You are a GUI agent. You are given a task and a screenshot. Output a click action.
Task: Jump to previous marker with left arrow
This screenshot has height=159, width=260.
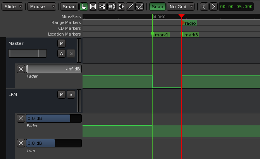click(204, 7)
